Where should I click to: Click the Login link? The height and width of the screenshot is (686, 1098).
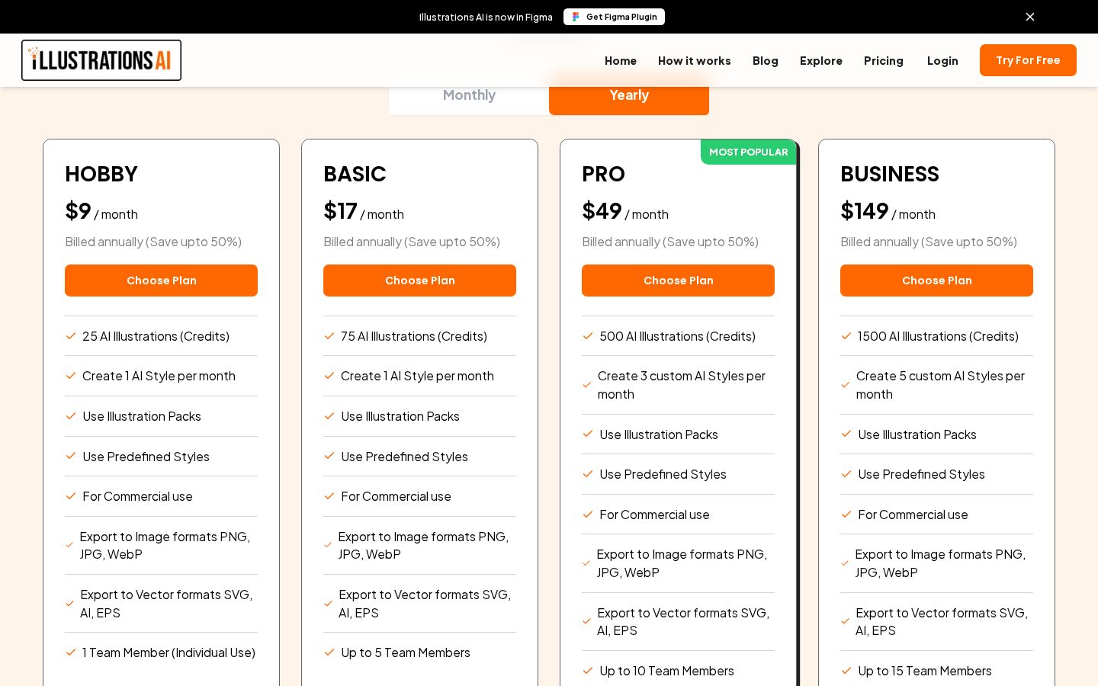coord(942,60)
